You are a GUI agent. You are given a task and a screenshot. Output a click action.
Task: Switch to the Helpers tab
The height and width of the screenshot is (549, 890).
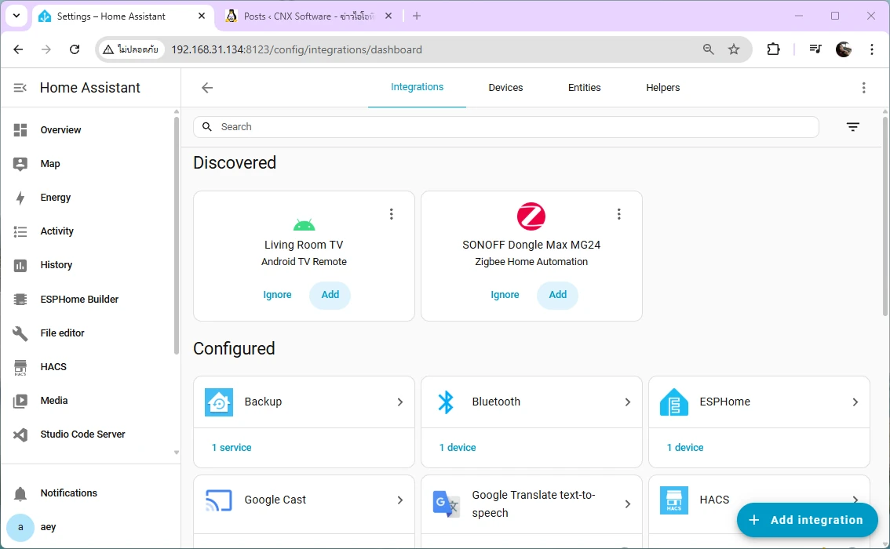click(662, 88)
